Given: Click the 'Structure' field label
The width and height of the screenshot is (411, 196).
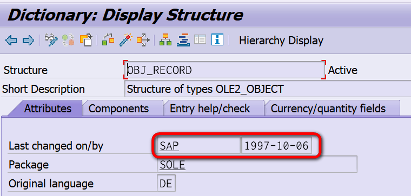Looking at the screenshot, I should (26, 70).
